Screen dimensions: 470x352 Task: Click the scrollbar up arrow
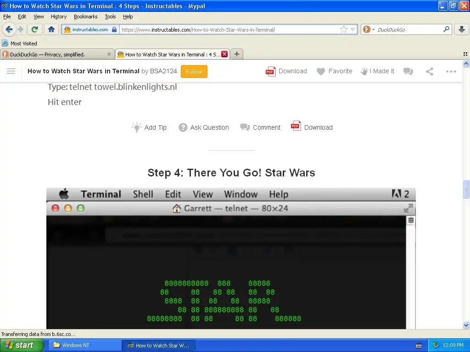click(x=466, y=63)
